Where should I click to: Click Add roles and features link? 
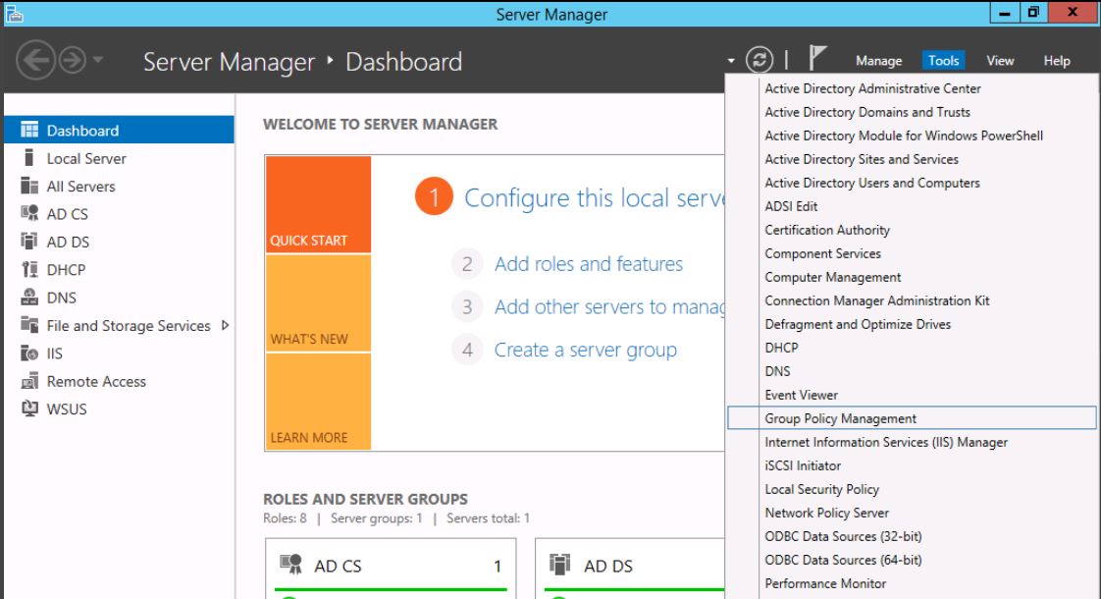click(588, 264)
